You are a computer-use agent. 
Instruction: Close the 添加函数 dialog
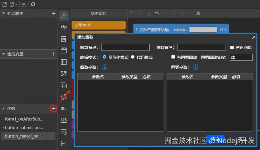tap(253, 37)
